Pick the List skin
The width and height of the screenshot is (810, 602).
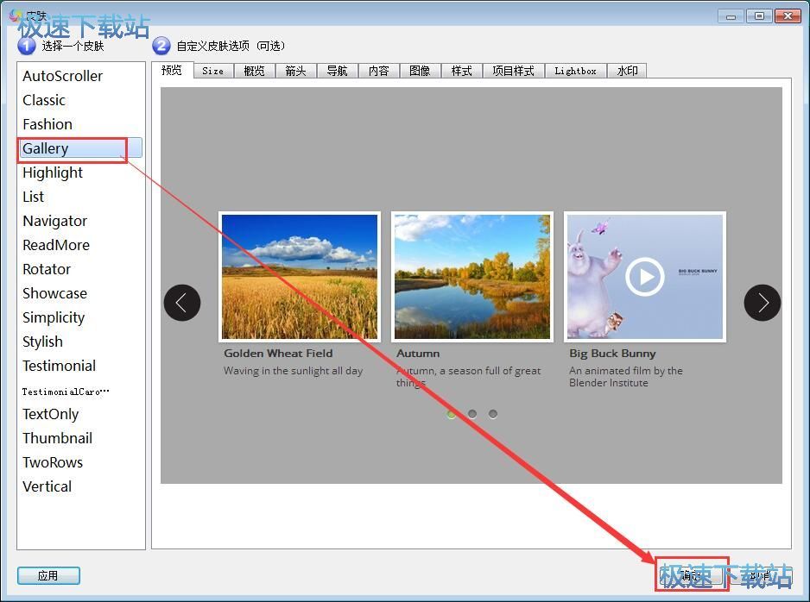(80, 197)
